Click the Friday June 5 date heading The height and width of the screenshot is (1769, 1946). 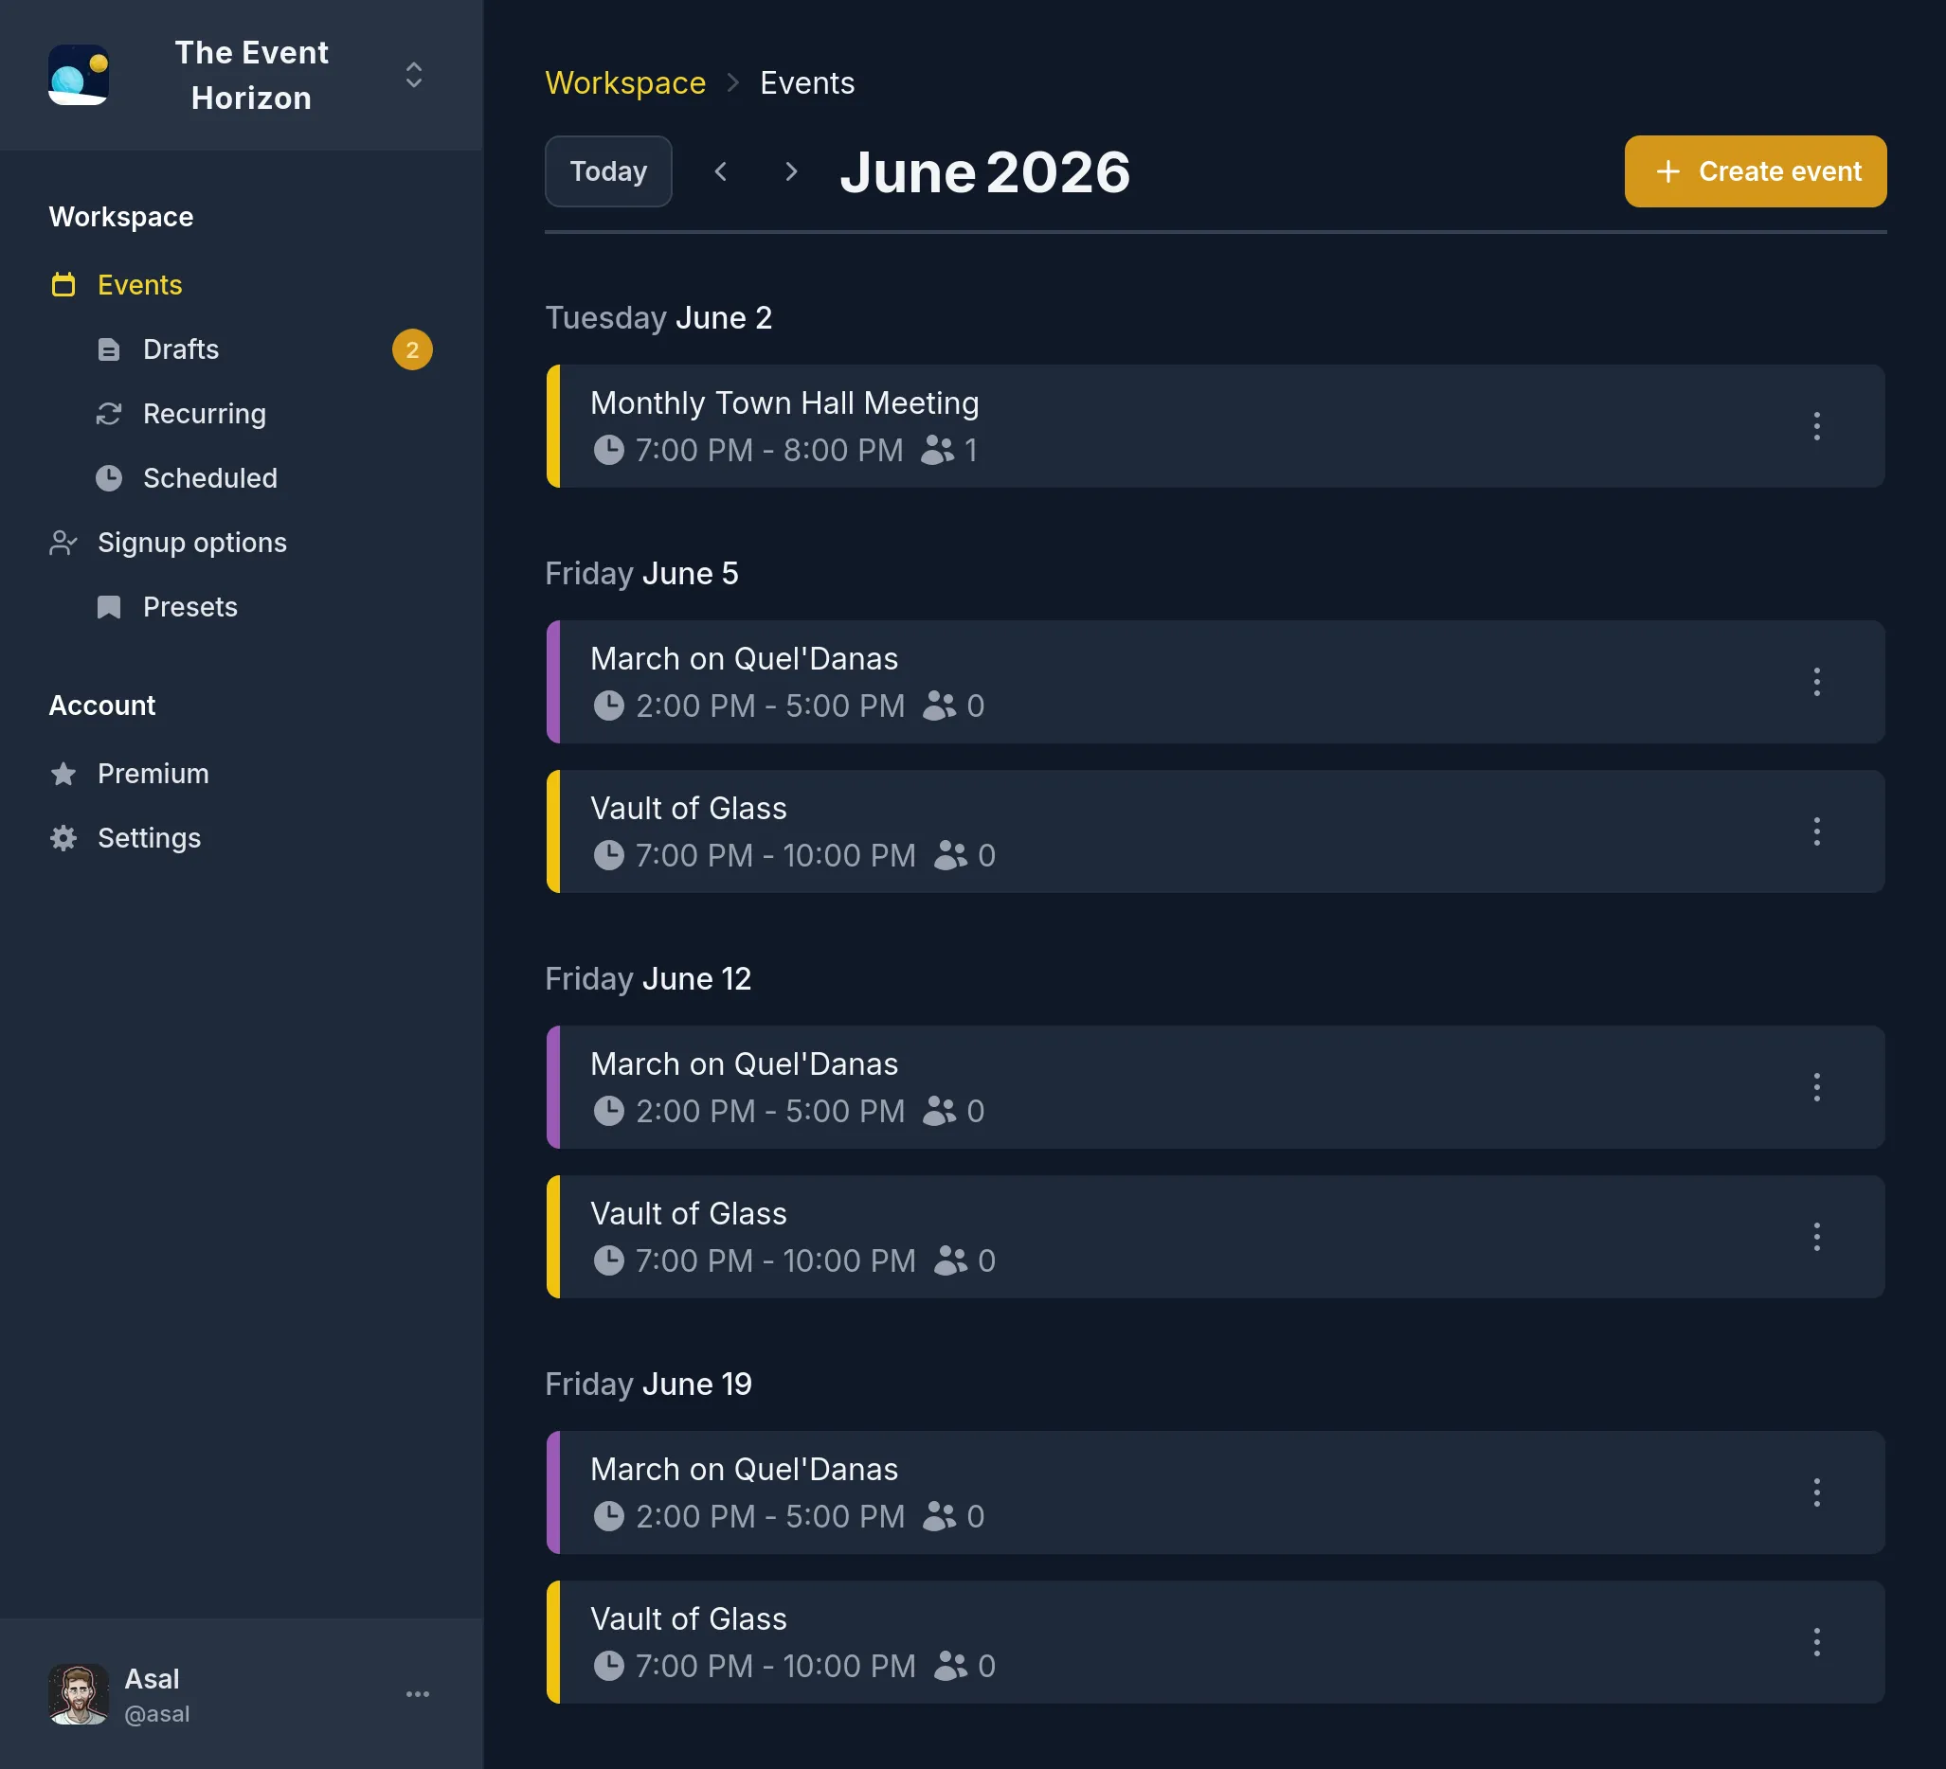click(x=642, y=574)
